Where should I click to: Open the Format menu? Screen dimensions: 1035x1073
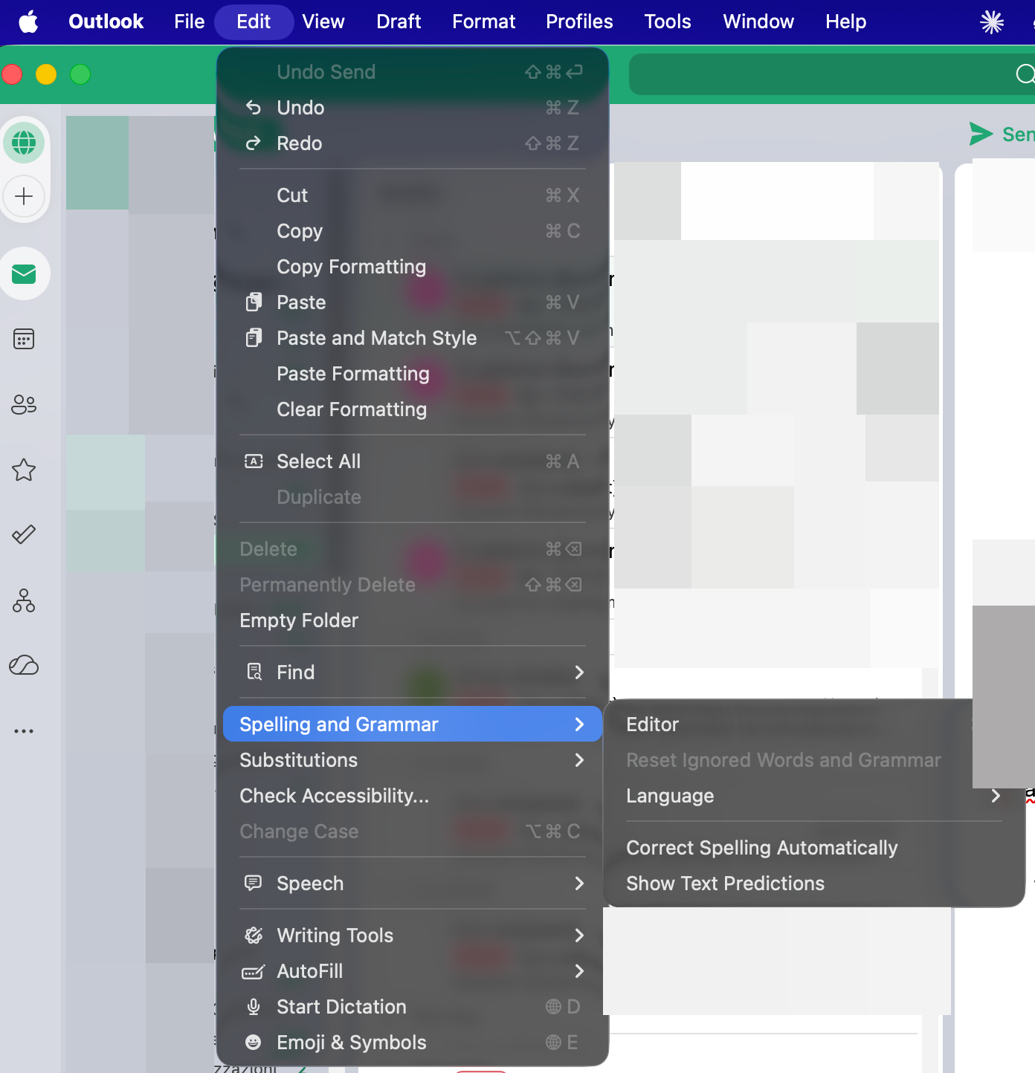483,22
